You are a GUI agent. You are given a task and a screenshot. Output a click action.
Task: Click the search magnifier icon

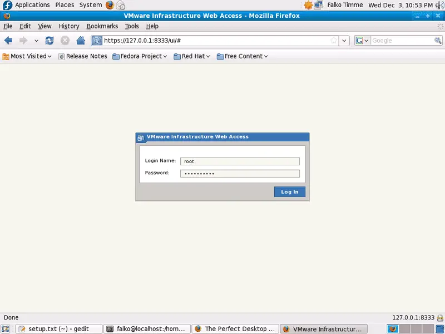click(x=438, y=41)
